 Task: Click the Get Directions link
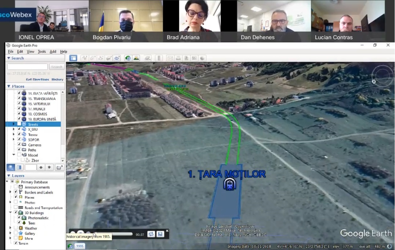pos(37,80)
